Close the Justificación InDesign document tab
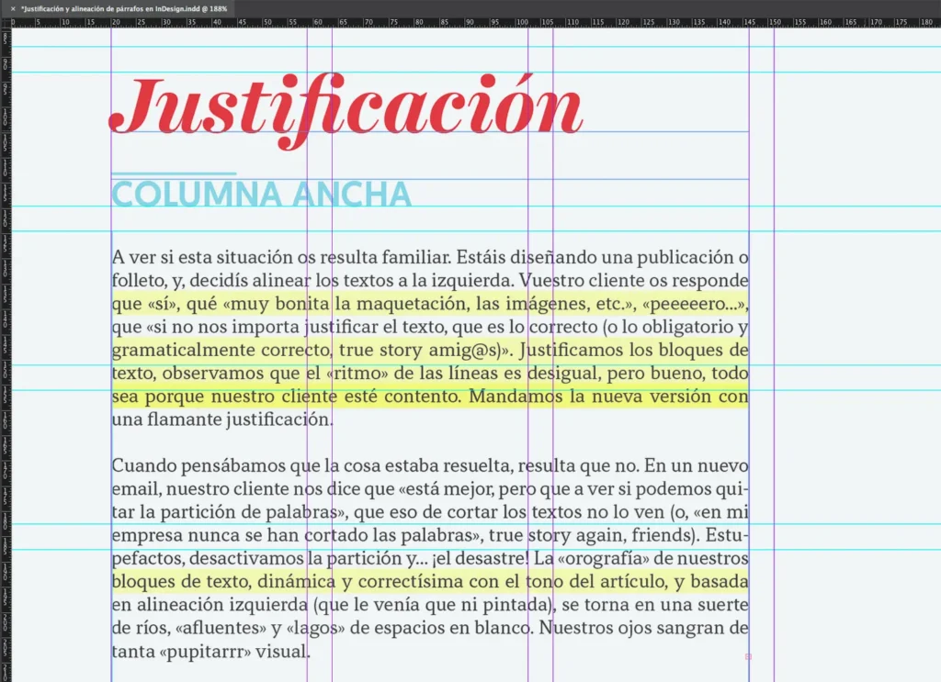 tap(12, 7)
